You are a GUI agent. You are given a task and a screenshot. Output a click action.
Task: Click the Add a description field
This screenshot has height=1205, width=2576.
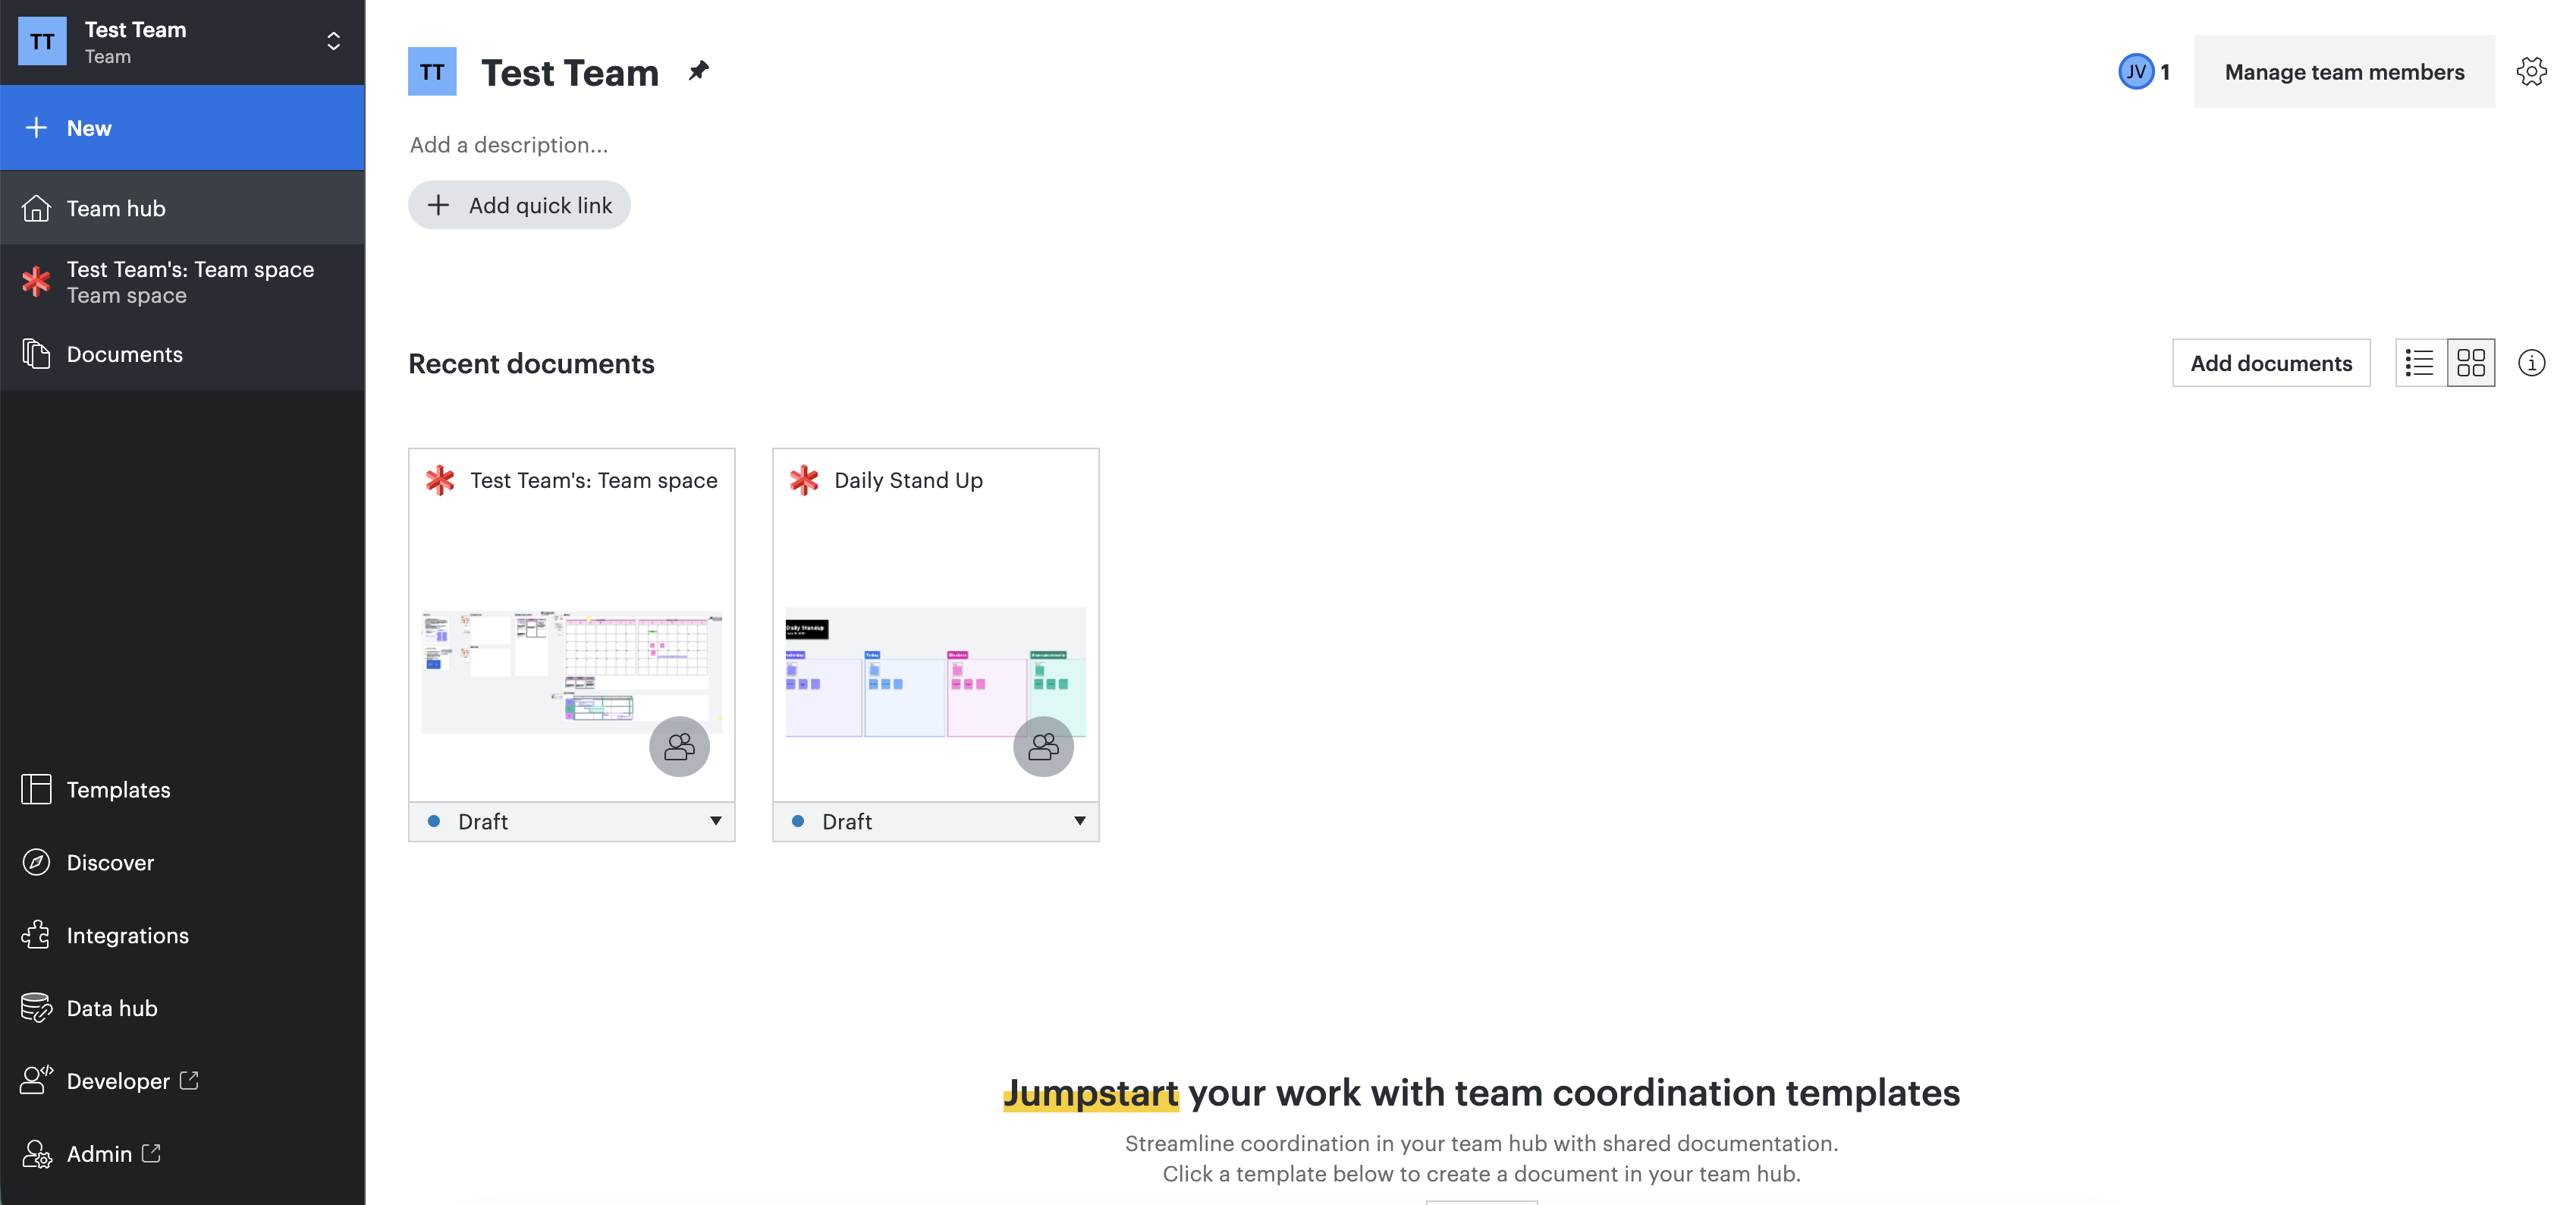click(509, 145)
